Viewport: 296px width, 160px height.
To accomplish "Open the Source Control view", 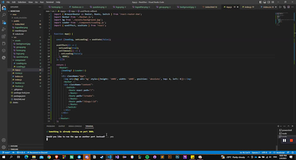I will point(3,22).
